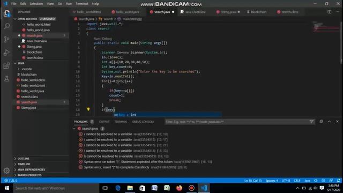Click Spaces: 4 indentation in status bar
The height and width of the screenshot is (193, 343).
(x=272, y=181)
